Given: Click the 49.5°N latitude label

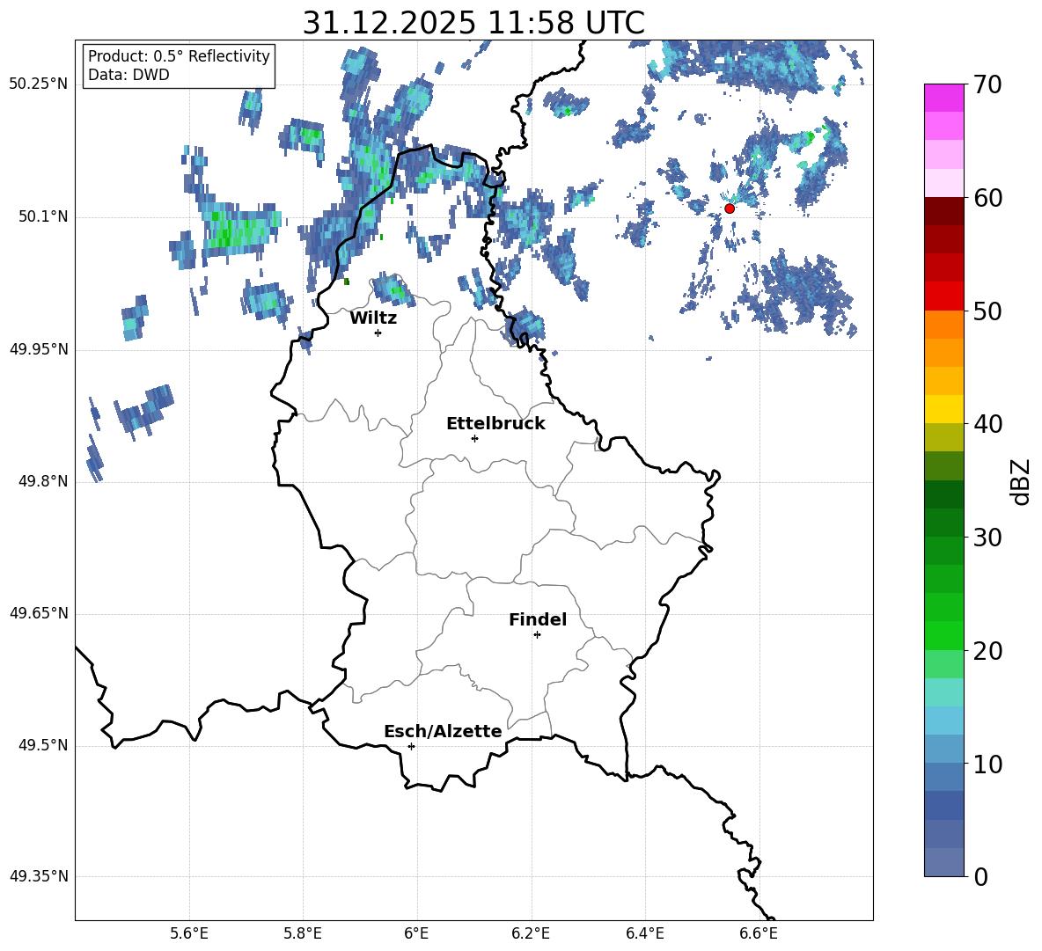Looking at the screenshot, I should point(43,745).
